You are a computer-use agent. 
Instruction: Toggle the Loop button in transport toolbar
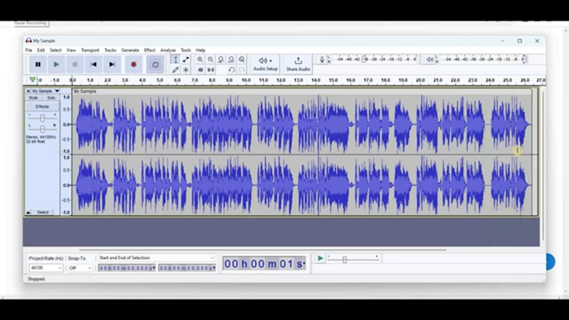(155, 64)
